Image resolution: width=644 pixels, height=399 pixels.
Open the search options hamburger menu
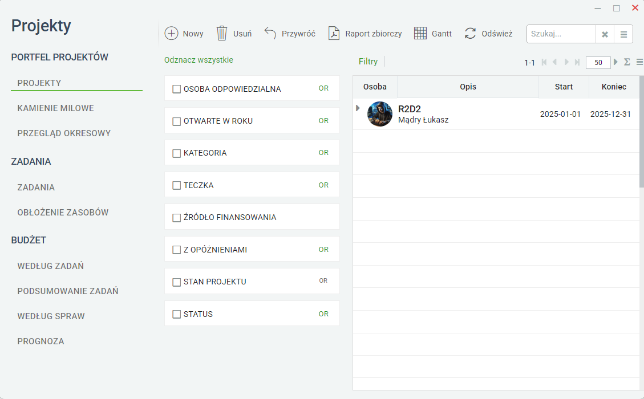(x=623, y=34)
